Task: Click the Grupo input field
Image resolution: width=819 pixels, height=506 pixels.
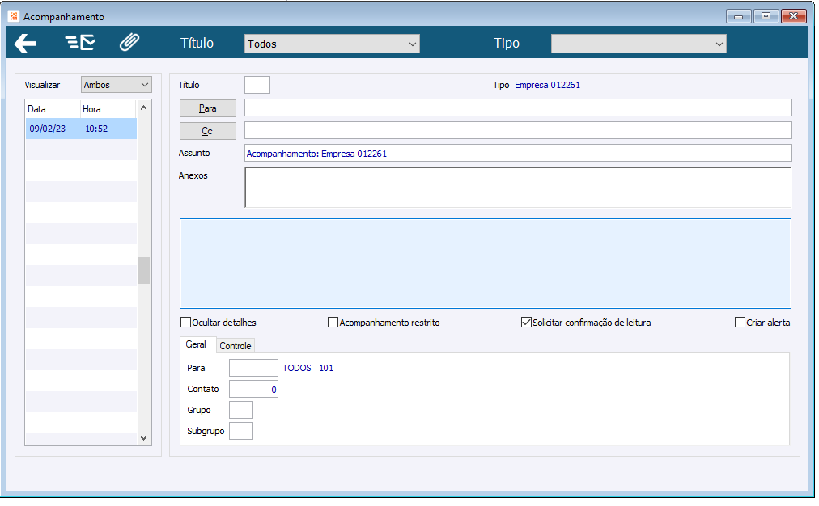Action: pos(241,410)
